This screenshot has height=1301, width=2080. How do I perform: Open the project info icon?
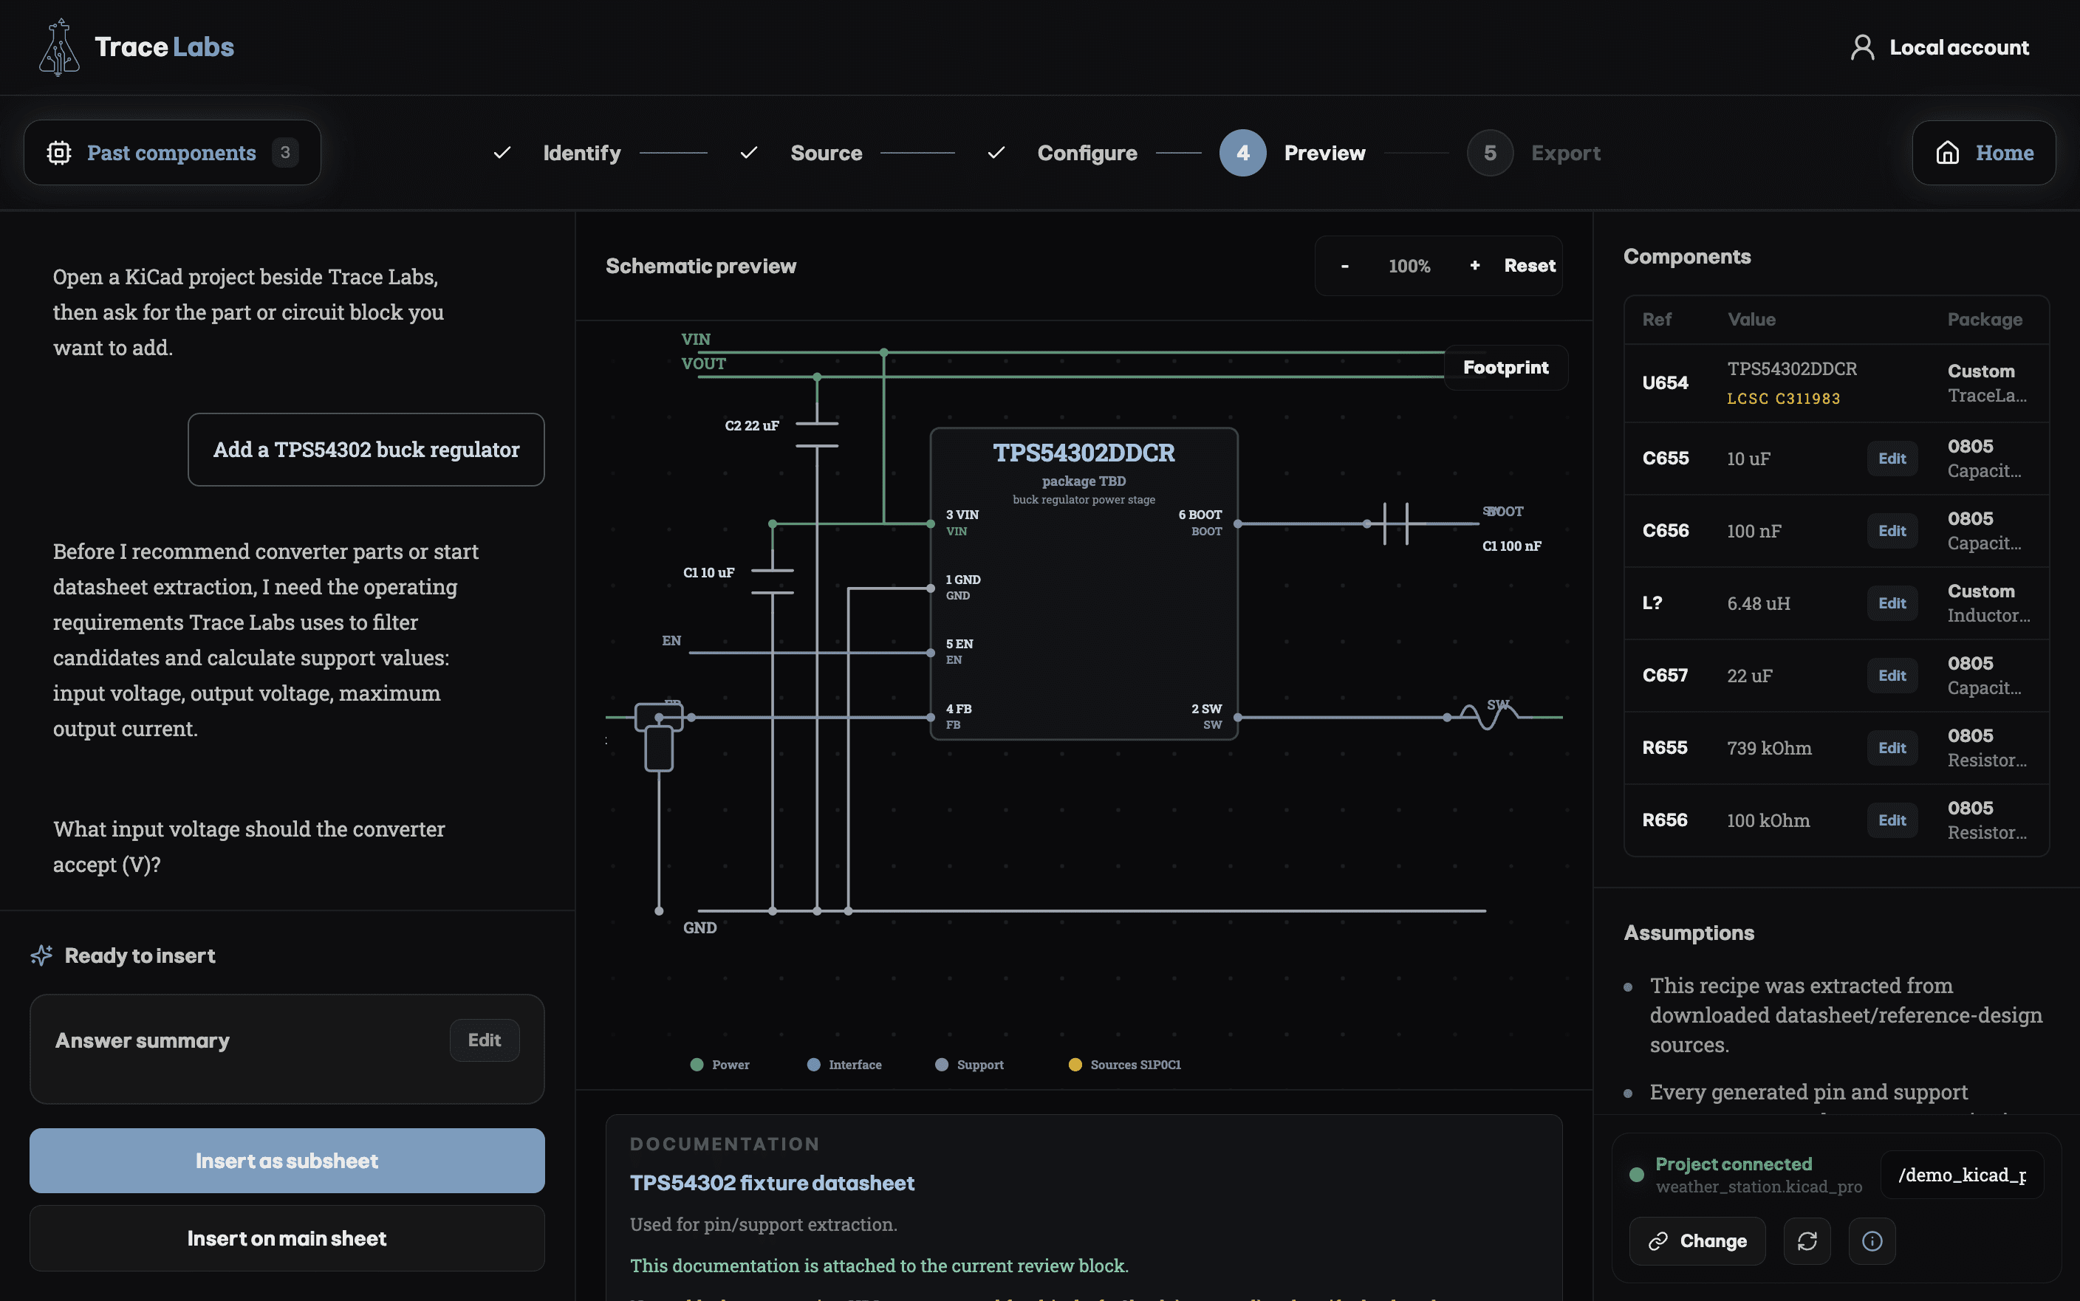(x=1872, y=1240)
